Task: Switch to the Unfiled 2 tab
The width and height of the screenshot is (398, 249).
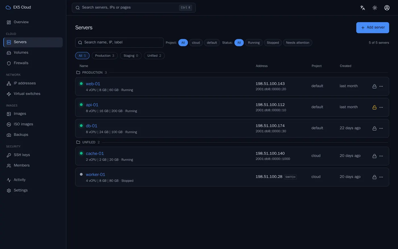Action: 154,56
